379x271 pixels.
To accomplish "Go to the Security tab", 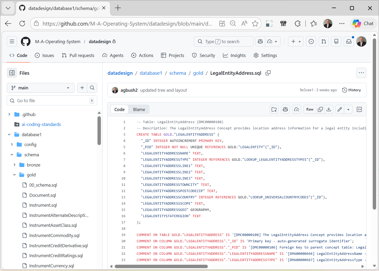I will point(204,55).
